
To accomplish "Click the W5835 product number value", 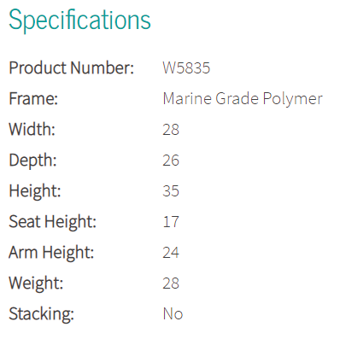I will [186, 68].
